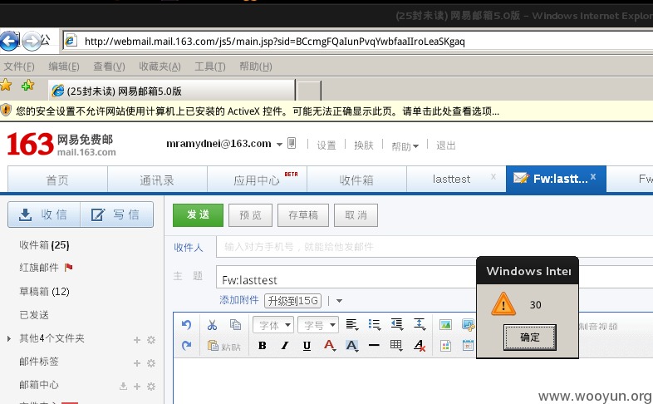Screen dimensions: 653x404
Task: Click the 取消 cancel button
Action: click(x=356, y=215)
